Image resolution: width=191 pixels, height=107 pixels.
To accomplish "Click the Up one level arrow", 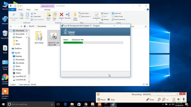I will [x=21, y=26].
